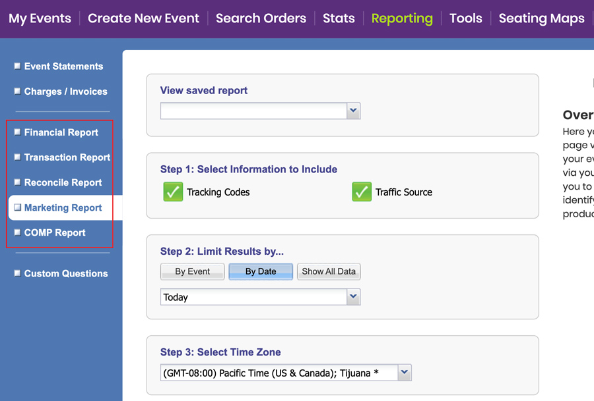The height and width of the screenshot is (401, 594).
Task: Open the saved report dropdown
Action: pos(354,111)
